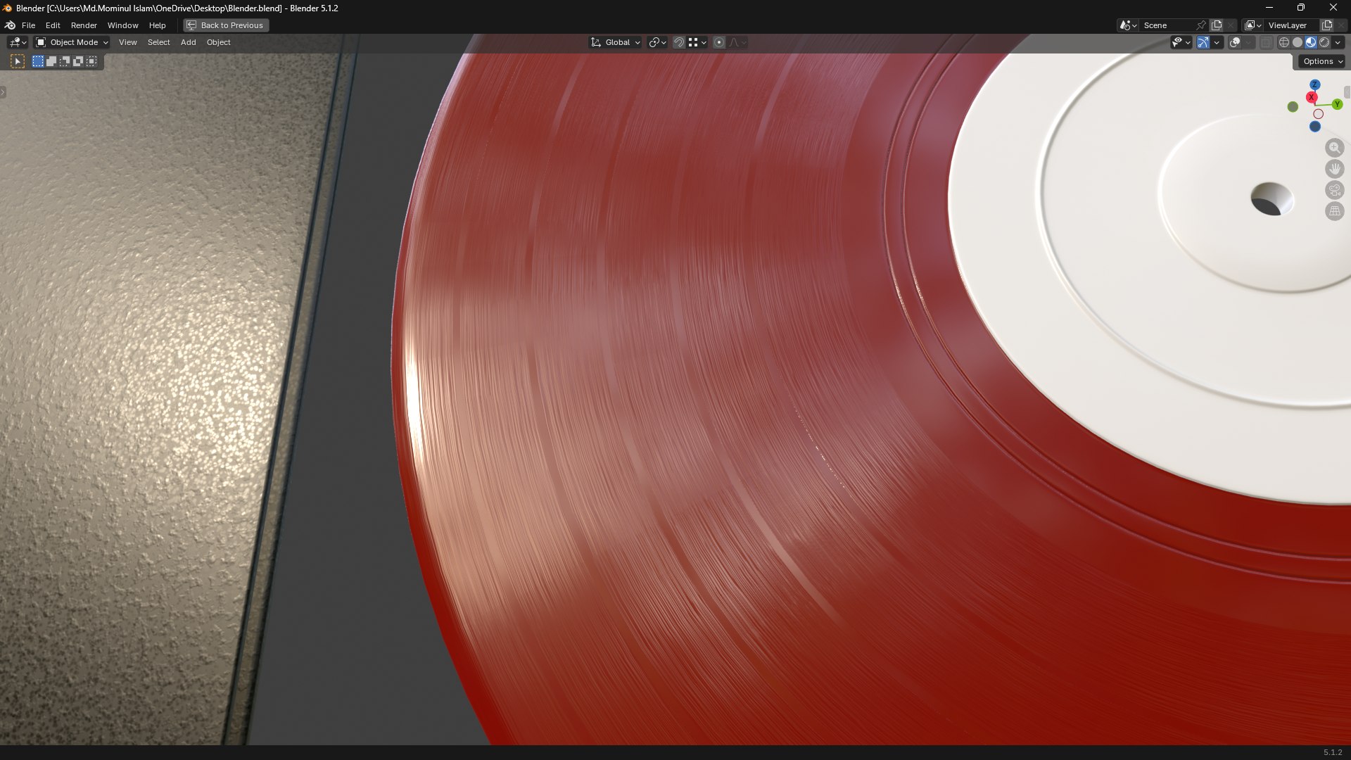1351x760 pixels.
Task: Open the Window menu
Action: (122, 25)
